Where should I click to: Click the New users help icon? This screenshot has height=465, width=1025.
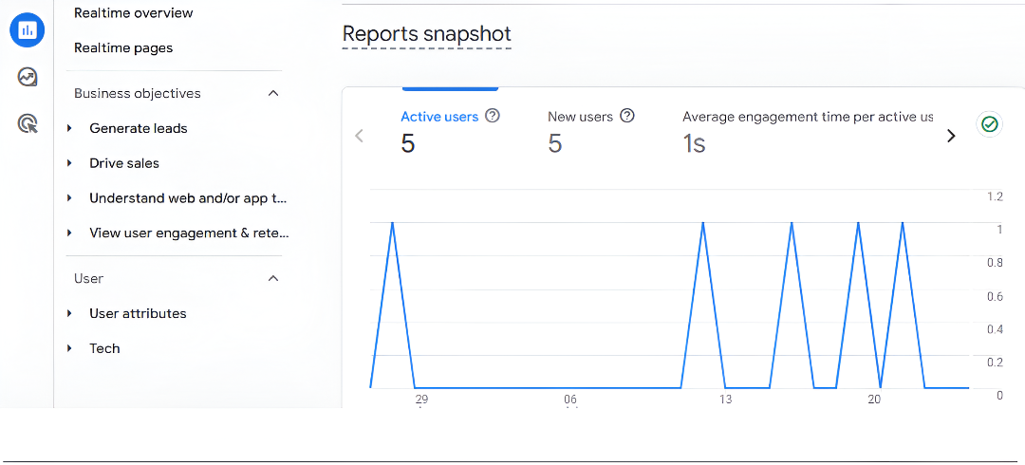click(627, 117)
